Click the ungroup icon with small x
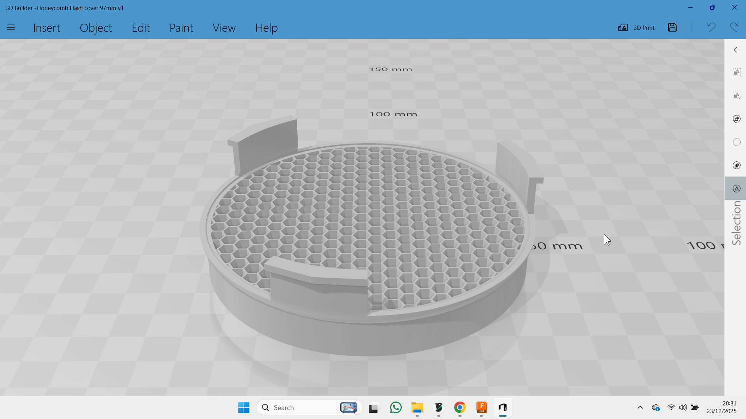The height and width of the screenshot is (419, 746). [736, 95]
